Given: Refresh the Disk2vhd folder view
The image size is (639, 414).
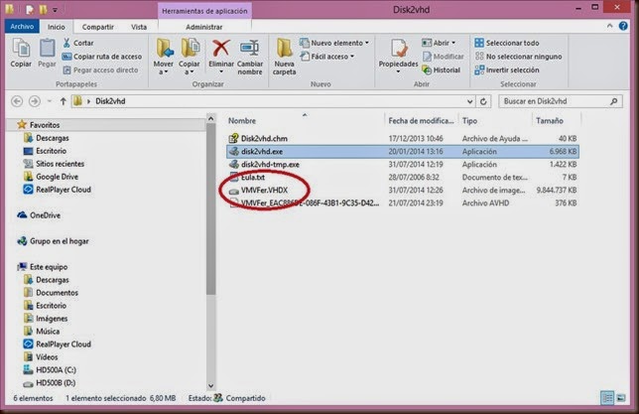Looking at the screenshot, I should click(483, 101).
